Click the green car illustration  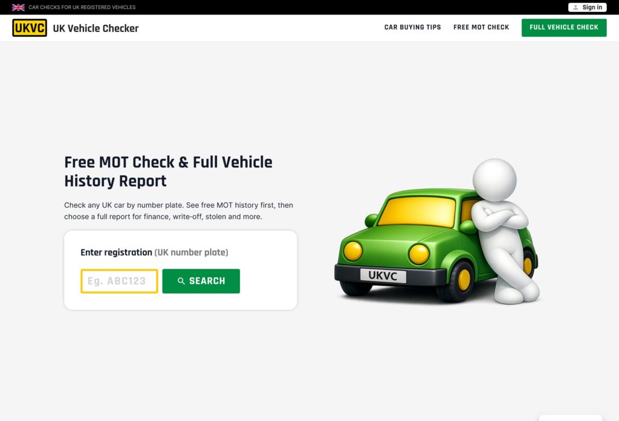(x=436, y=246)
